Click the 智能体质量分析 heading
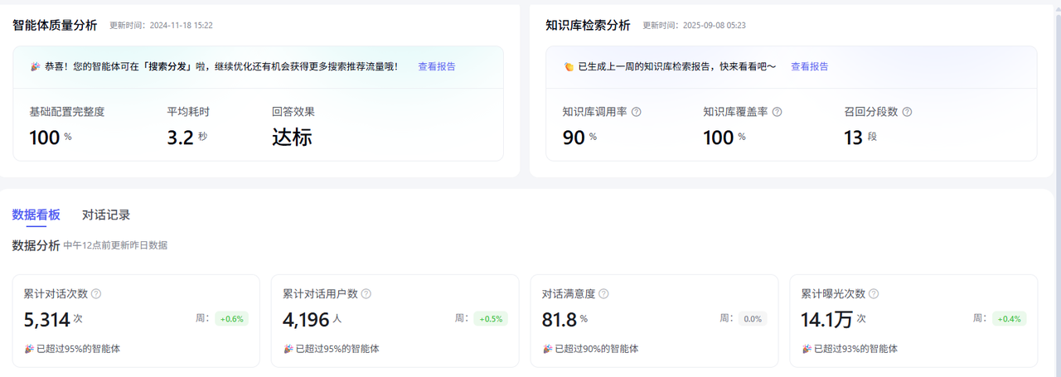The width and height of the screenshot is (1061, 377). [55, 25]
